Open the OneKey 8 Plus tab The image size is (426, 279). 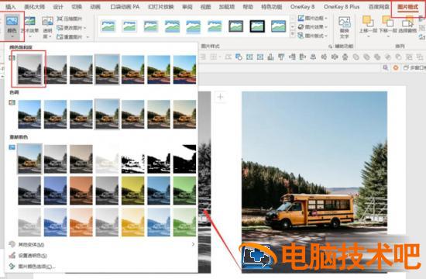(x=342, y=7)
